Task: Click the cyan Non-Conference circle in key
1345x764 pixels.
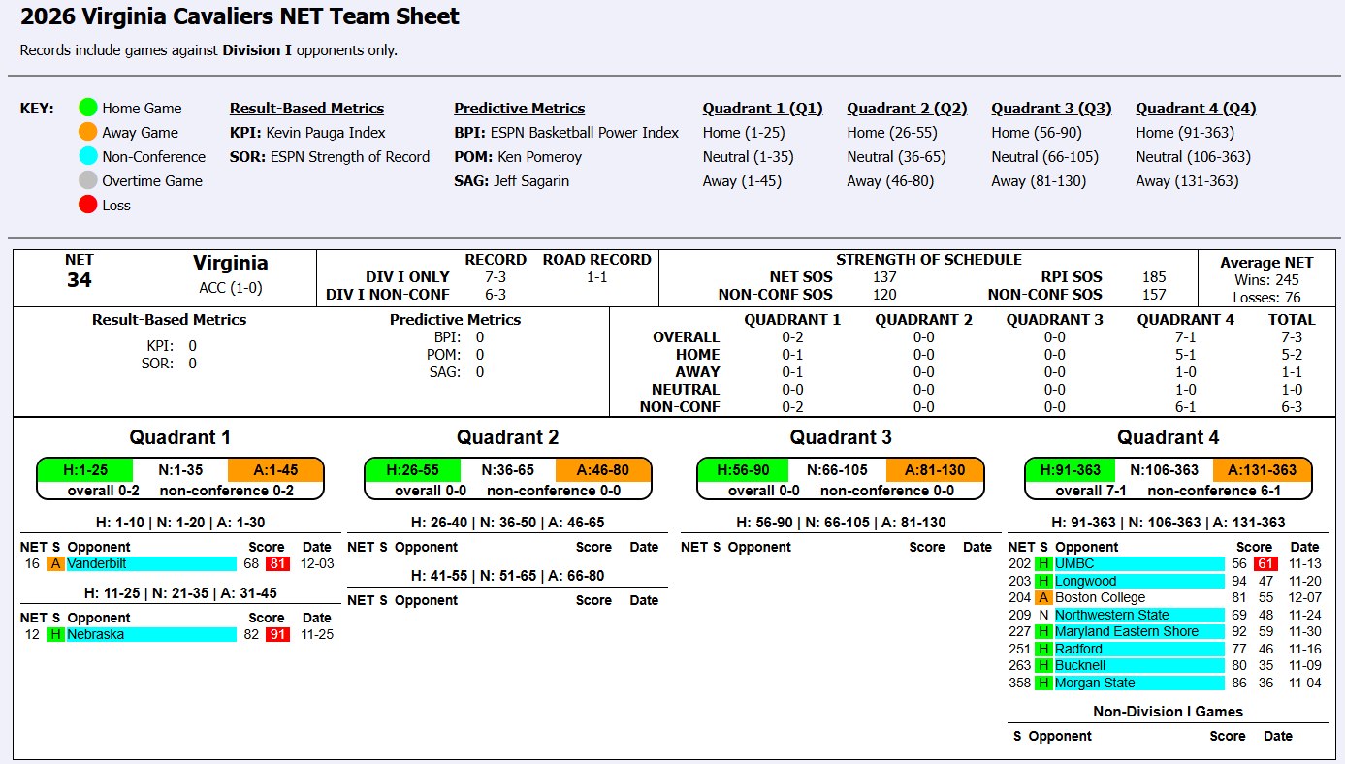Action: coord(88,157)
